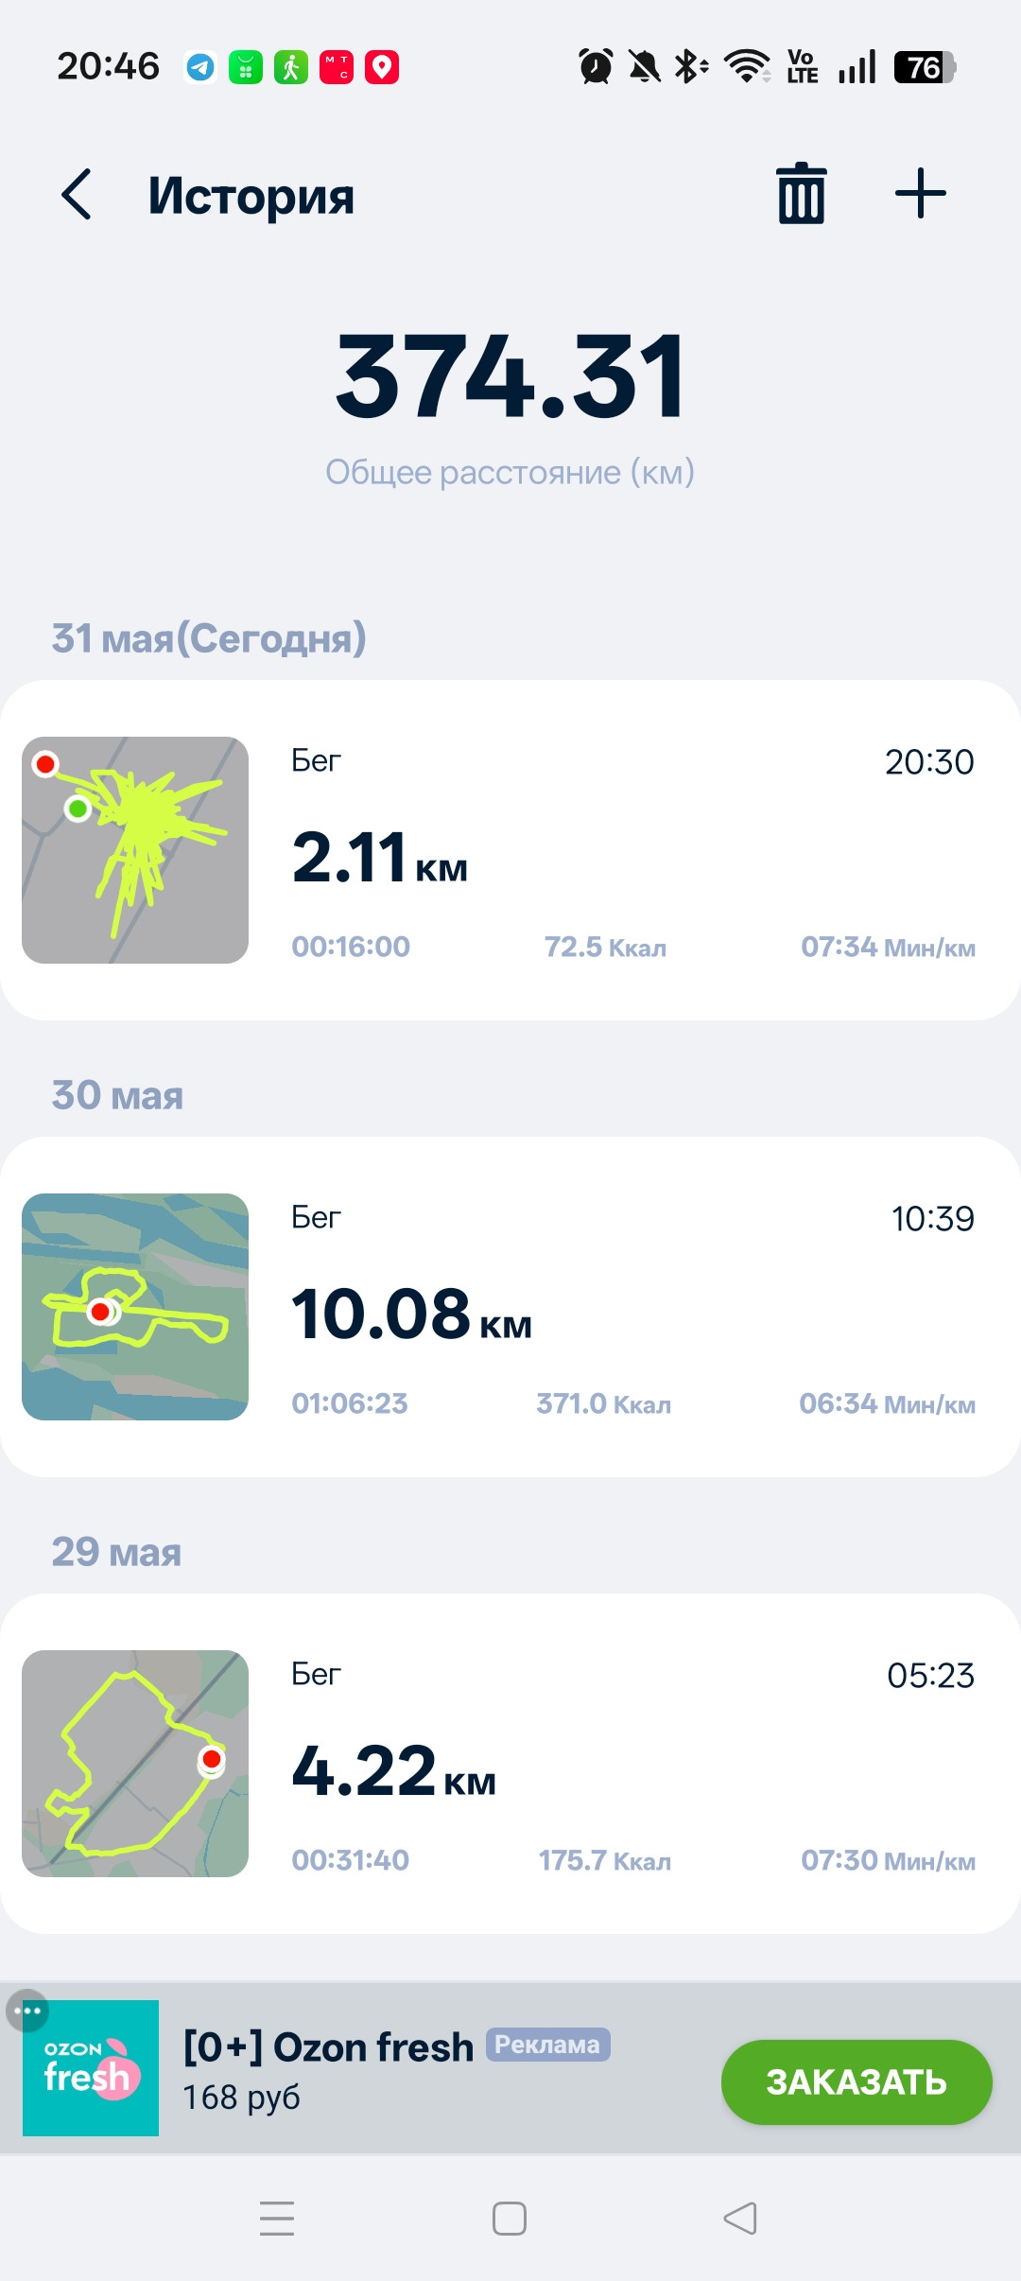Open the 29 мая route map thumbnail
This screenshot has width=1021, height=2281.
[x=135, y=1764]
